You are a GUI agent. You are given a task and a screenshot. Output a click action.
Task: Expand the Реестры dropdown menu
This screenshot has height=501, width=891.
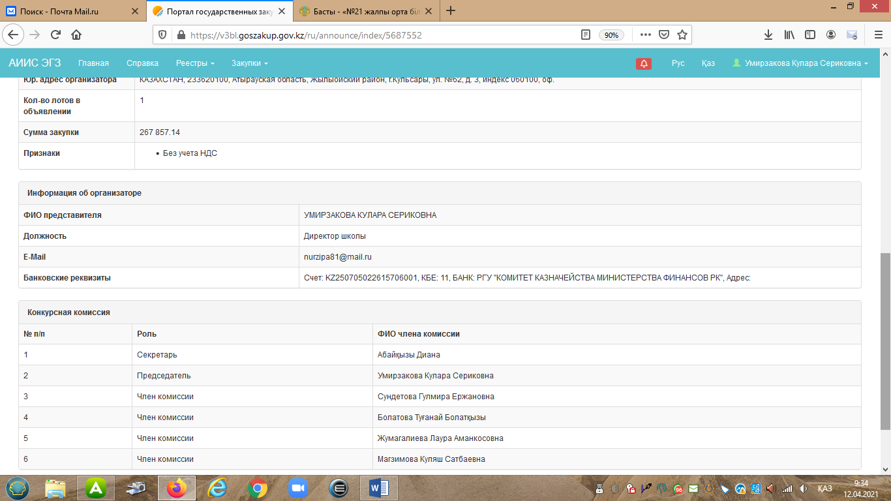tap(195, 63)
